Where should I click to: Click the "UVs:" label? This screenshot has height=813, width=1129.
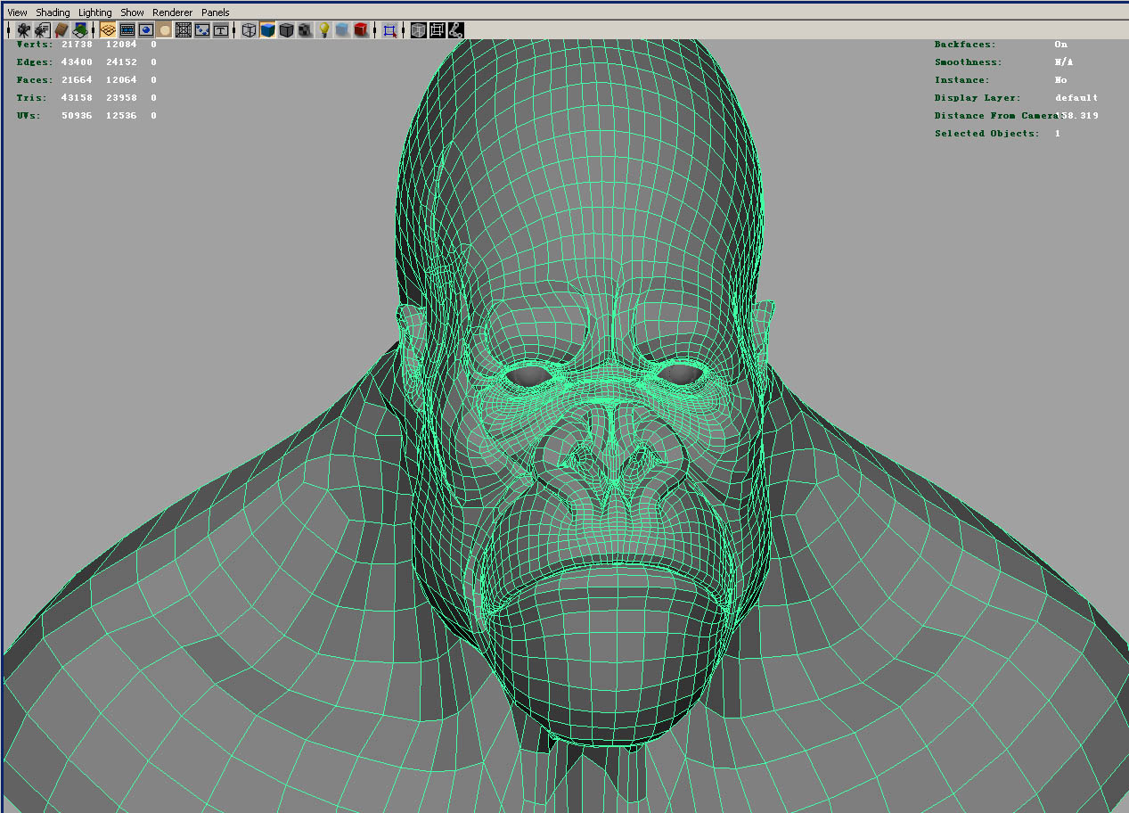click(29, 116)
